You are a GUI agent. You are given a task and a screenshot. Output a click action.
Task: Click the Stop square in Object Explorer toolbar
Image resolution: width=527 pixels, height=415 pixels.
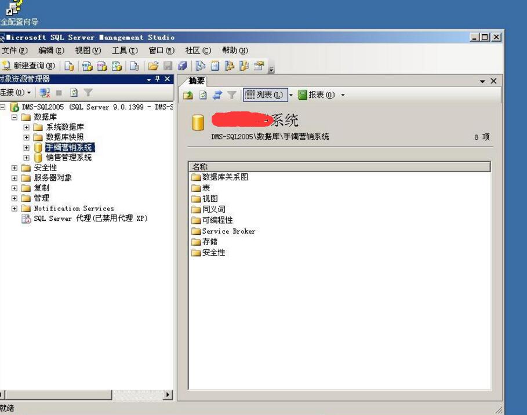coord(59,93)
